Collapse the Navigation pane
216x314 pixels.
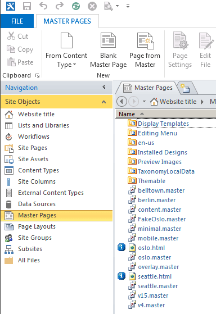coord(104,87)
